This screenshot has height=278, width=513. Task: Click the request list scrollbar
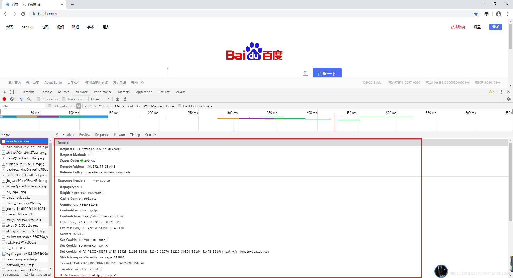tap(50, 184)
